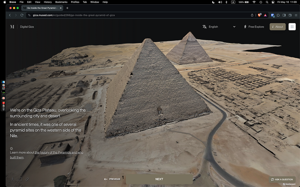This screenshot has height=187, width=300.
Task: Select the measurement ruler tool
Action: tap(27, 179)
